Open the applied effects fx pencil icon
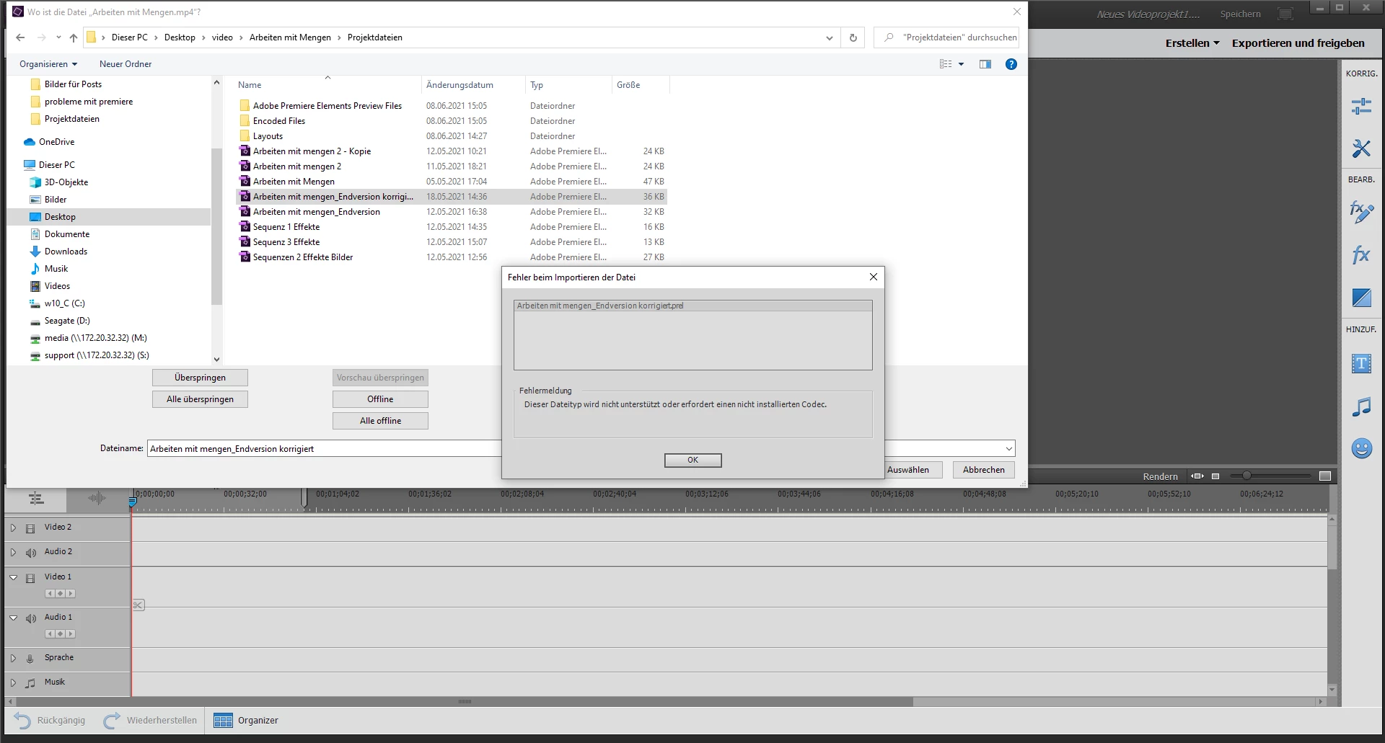Viewport: 1385px width, 743px height. coord(1361,212)
